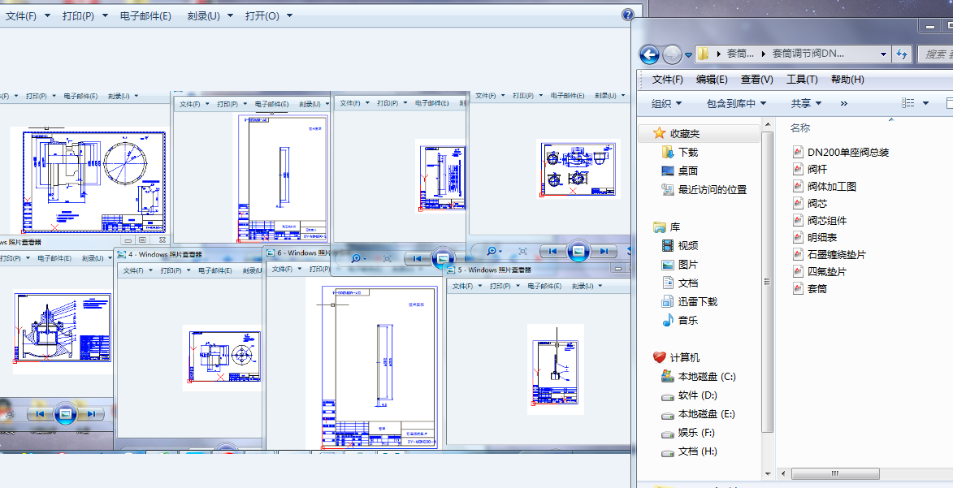Show hidden toolbar items via » chevron
Screen dimensions: 953x488
[843, 103]
